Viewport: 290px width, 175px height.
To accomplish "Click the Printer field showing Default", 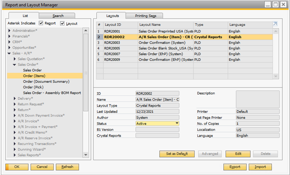I will [x=258, y=112].
